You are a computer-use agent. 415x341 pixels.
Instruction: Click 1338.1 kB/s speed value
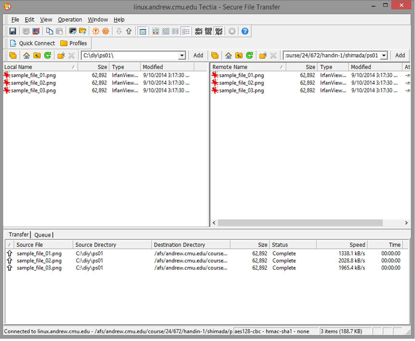point(352,254)
